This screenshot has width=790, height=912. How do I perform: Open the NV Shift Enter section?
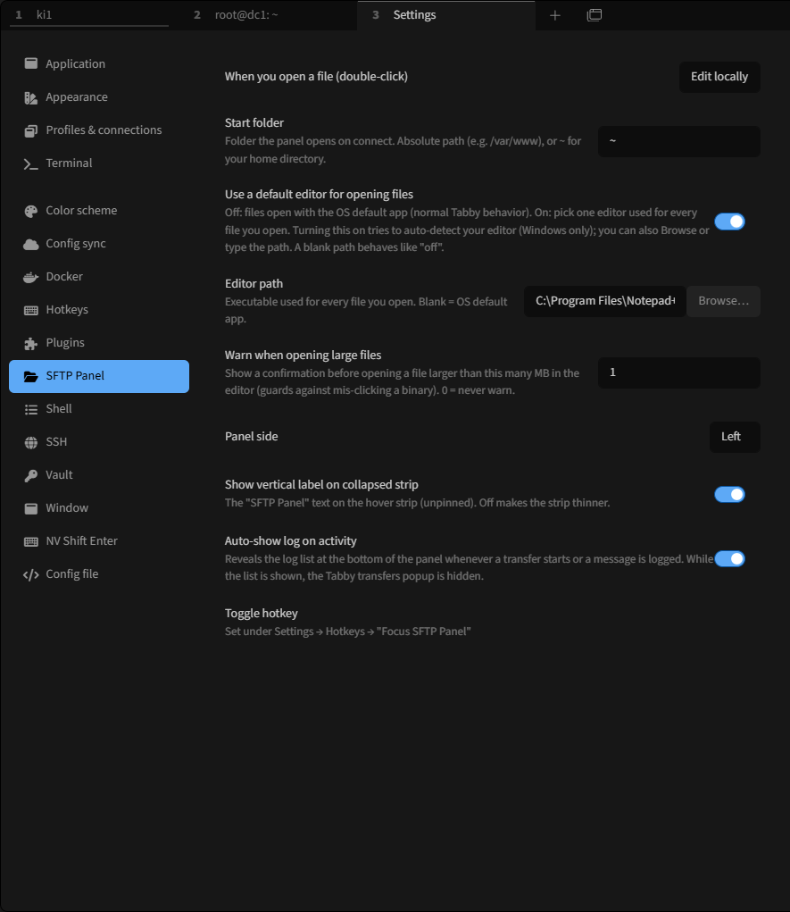coord(99,541)
